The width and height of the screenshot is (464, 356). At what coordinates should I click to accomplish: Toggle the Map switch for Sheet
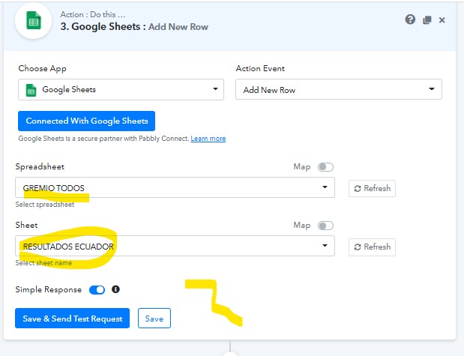click(325, 226)
